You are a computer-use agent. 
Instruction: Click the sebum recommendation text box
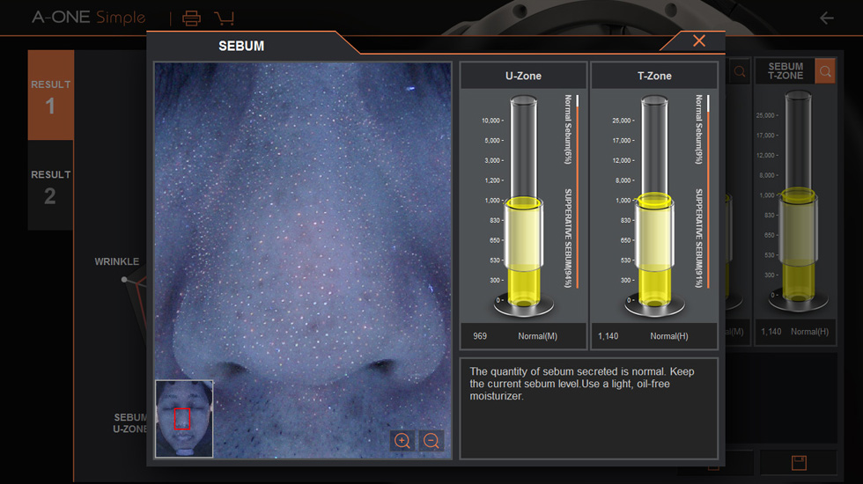click(x=588, y=407)
